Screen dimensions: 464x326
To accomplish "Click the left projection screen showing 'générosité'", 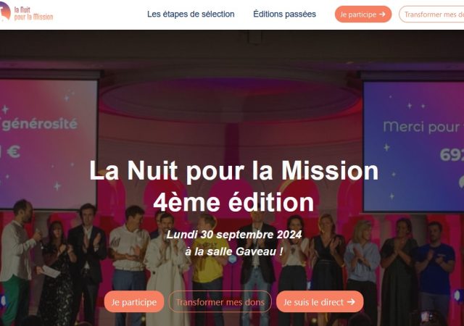I will tap(48, 143).
